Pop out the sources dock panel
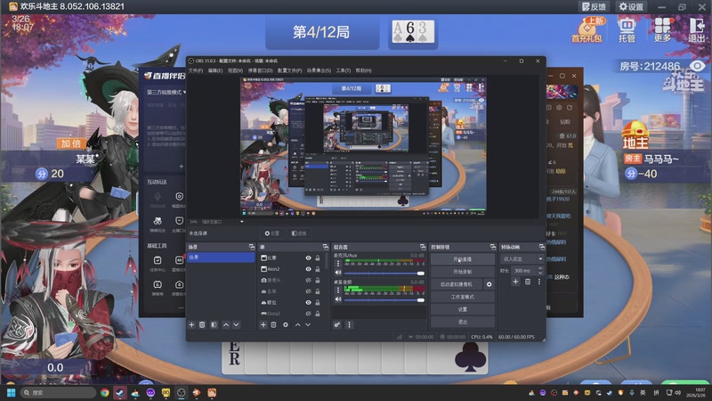This screenshot has height=401, width=712. click(325, 247)
